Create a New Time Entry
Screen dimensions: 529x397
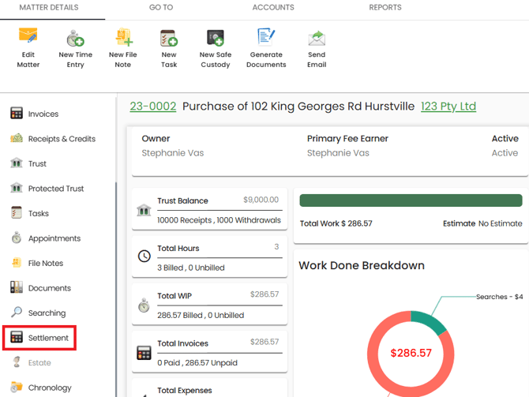pyautogui.click(x=76, y=38)
